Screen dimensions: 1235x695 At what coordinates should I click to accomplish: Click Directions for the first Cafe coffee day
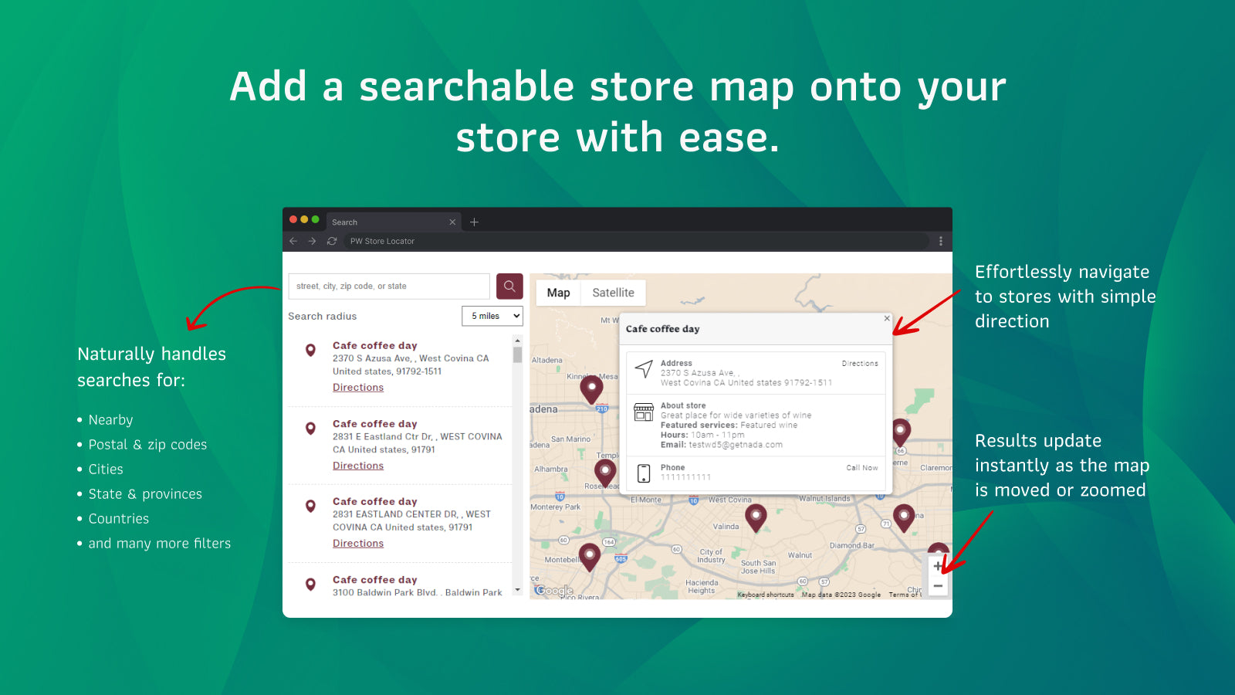[357, 387]
